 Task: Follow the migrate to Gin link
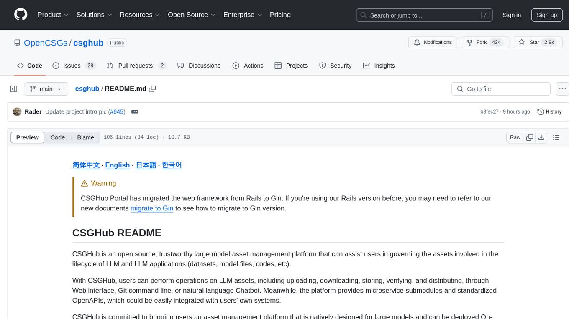pos(152,208)
